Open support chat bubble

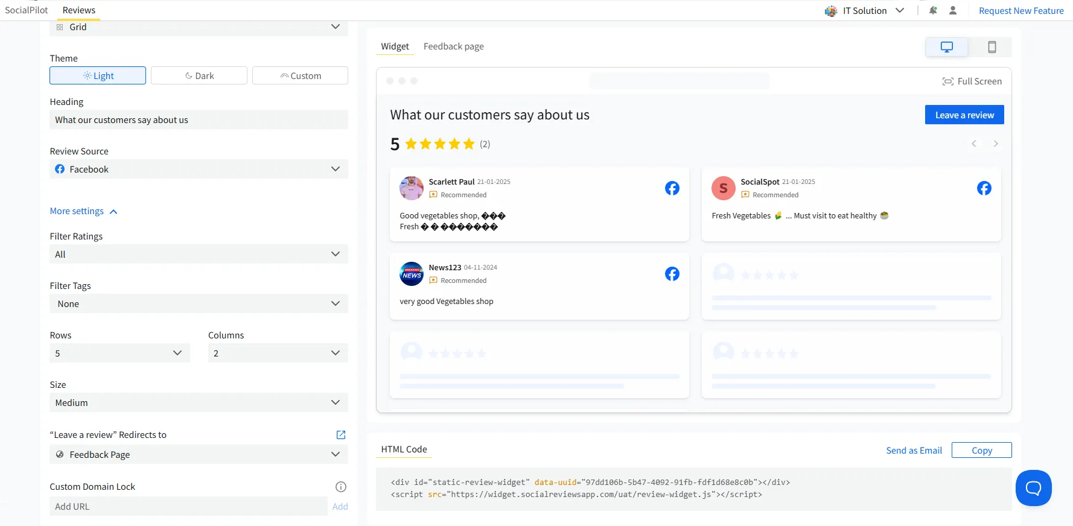click(x=1034, y=488)
